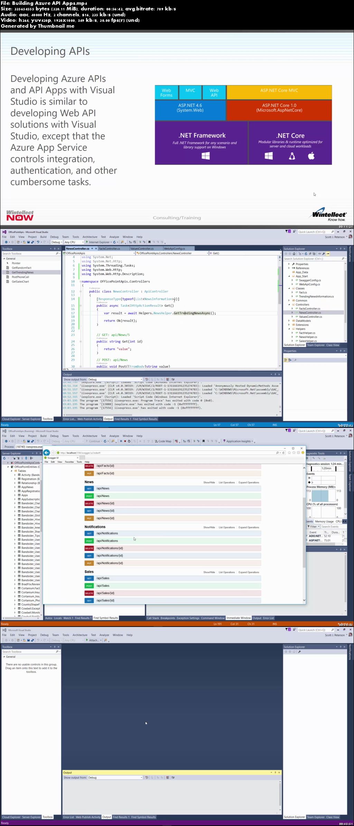Screen dimensions: 354x826
Task: Switch to Immediate Window tab
Action: pos(239,618)
